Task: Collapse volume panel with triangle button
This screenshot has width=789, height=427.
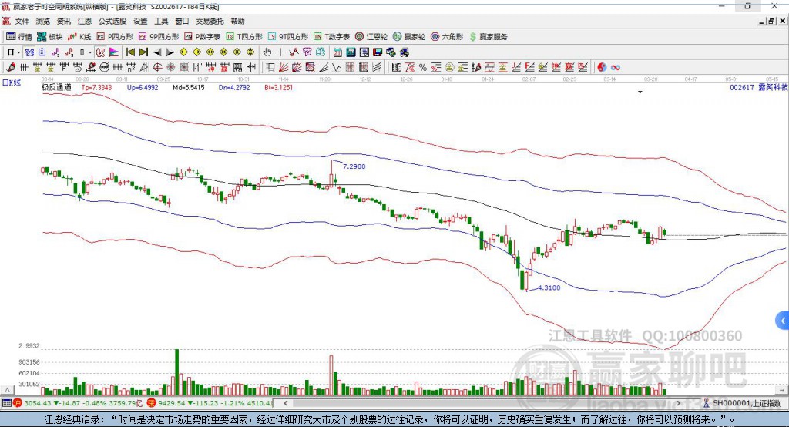Action: point(7,390)
